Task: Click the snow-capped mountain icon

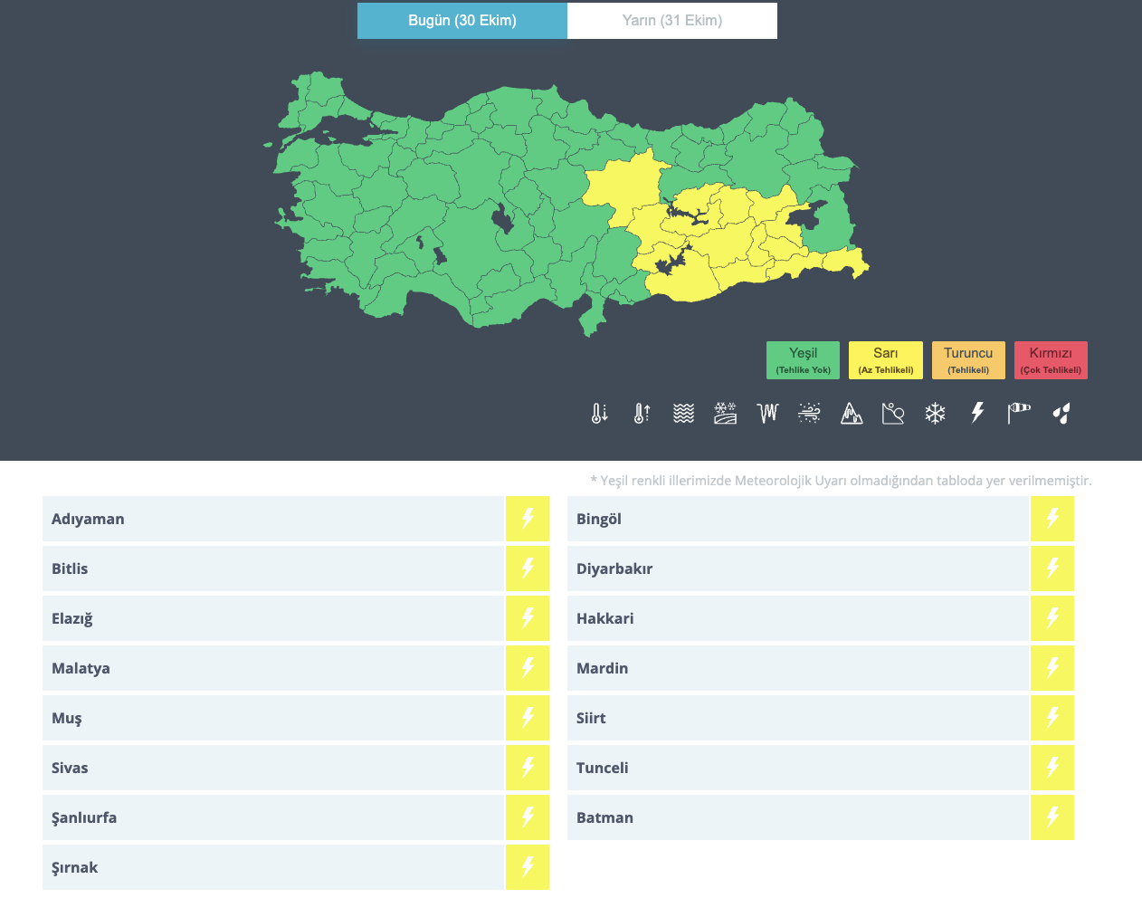Action: [852, 414]
